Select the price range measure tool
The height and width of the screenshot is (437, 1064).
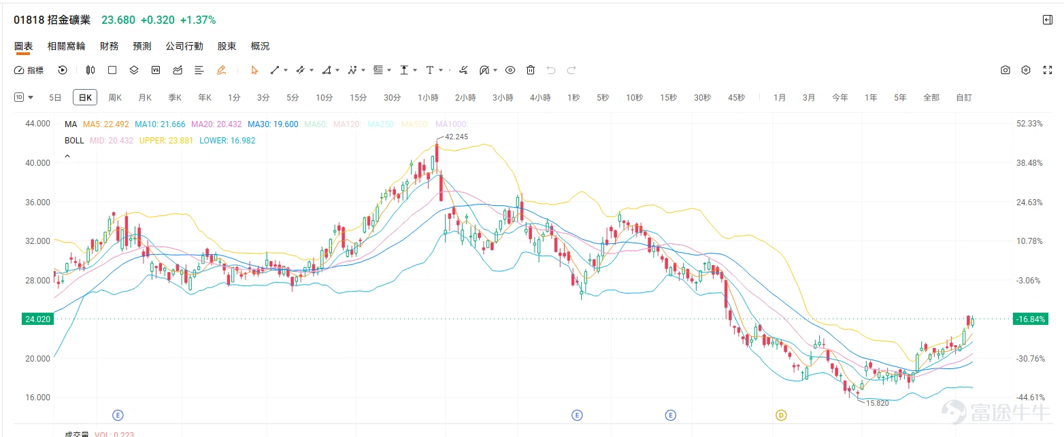click(x=404, y=70)
